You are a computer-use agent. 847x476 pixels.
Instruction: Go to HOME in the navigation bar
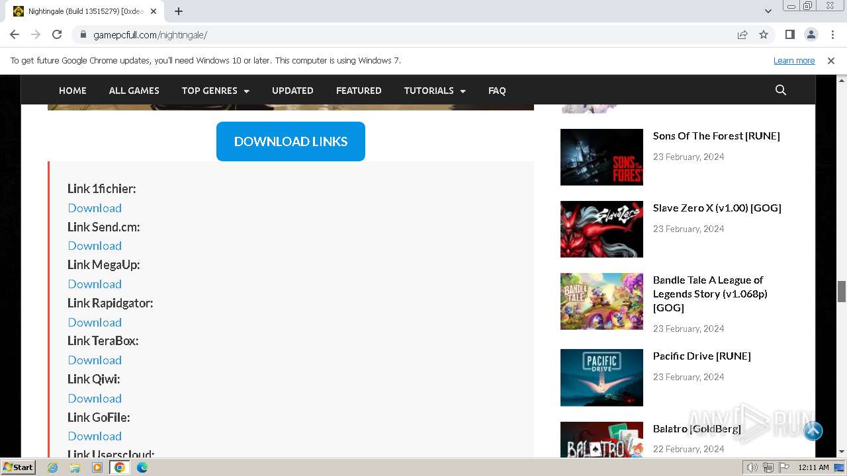click(73, 91)
